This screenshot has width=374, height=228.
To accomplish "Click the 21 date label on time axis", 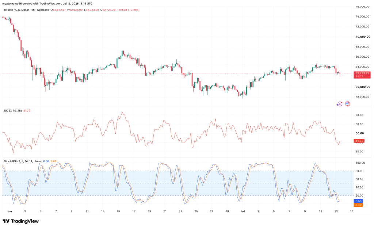I will tap(165, 211).
